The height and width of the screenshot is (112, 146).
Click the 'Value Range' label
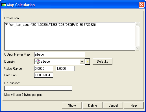pyautogui.click(x=13, y=69)
